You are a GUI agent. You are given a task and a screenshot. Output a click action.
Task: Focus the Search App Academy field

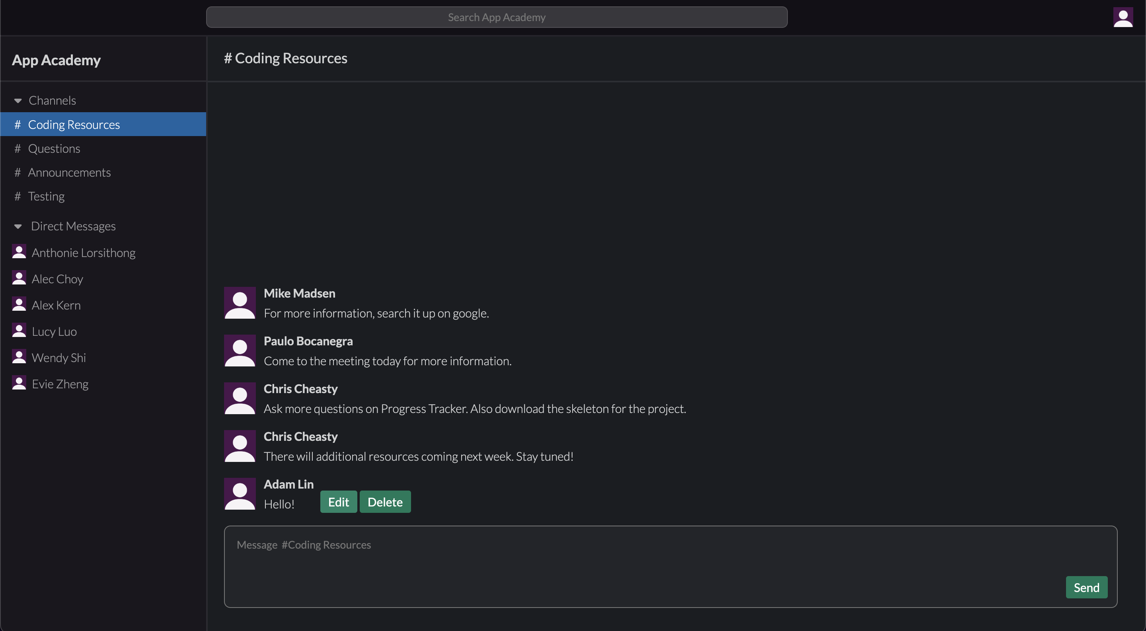pos(497,18)
